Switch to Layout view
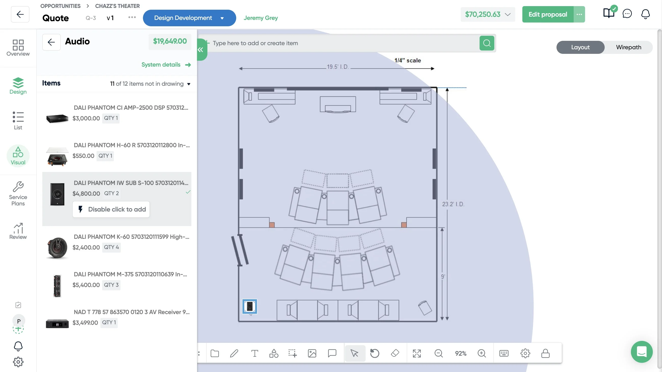Viewport: 662px width, 372px height. pyautogui.click(x=580, y=47)
